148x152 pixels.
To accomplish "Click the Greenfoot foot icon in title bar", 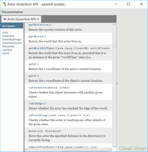I will 4,4.
